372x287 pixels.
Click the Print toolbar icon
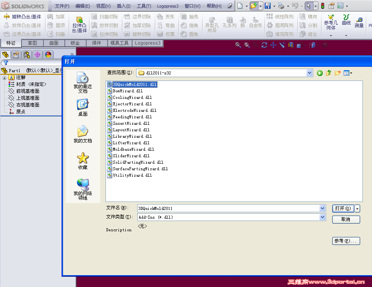tap(281, 6)
